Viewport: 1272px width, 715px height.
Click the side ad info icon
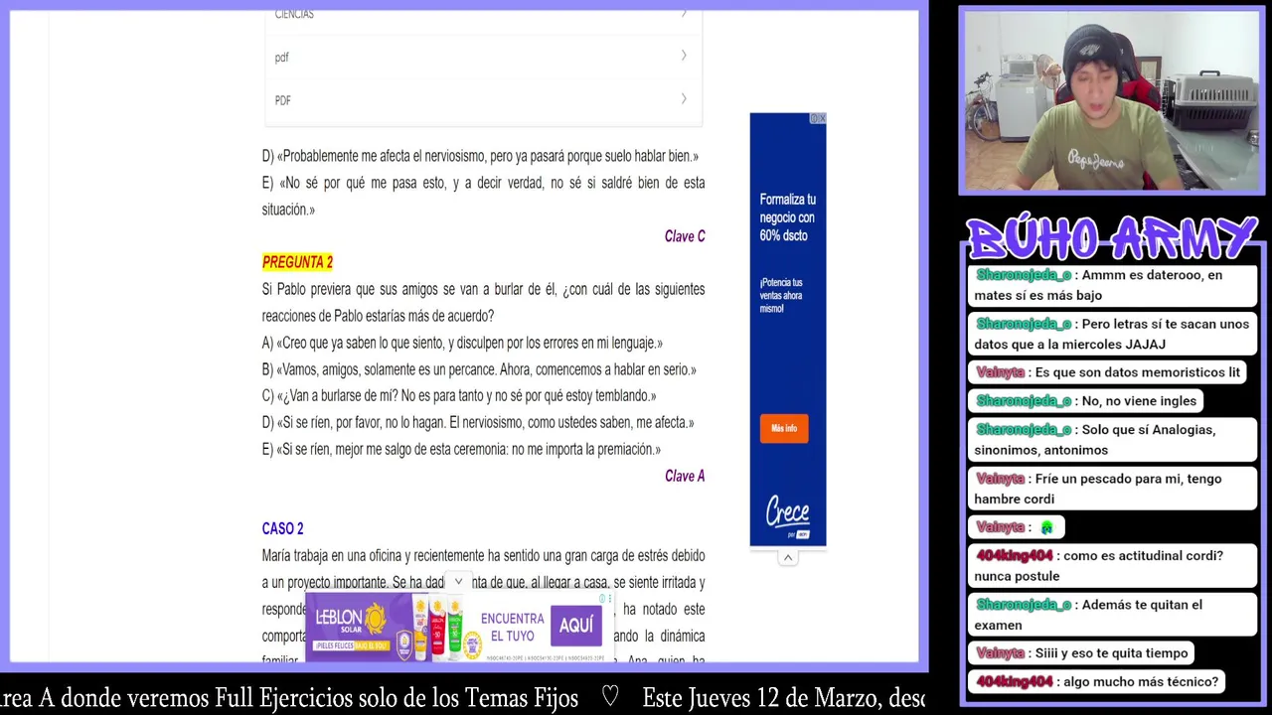click(x=814, y=118)
